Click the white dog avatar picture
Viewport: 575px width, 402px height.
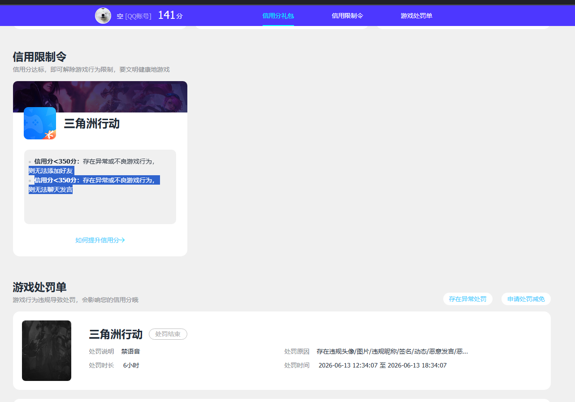pyautogui.click(x=103, y=16)
